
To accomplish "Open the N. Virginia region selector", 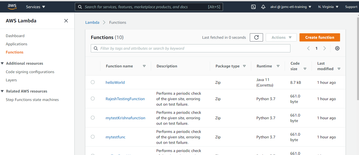I will point(328,7).
